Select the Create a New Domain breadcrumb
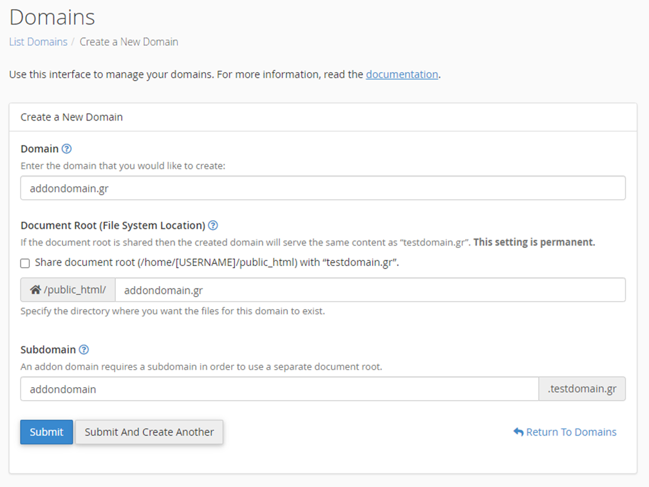The width and height of the screenshot is (649, 487). click(129, 42)
